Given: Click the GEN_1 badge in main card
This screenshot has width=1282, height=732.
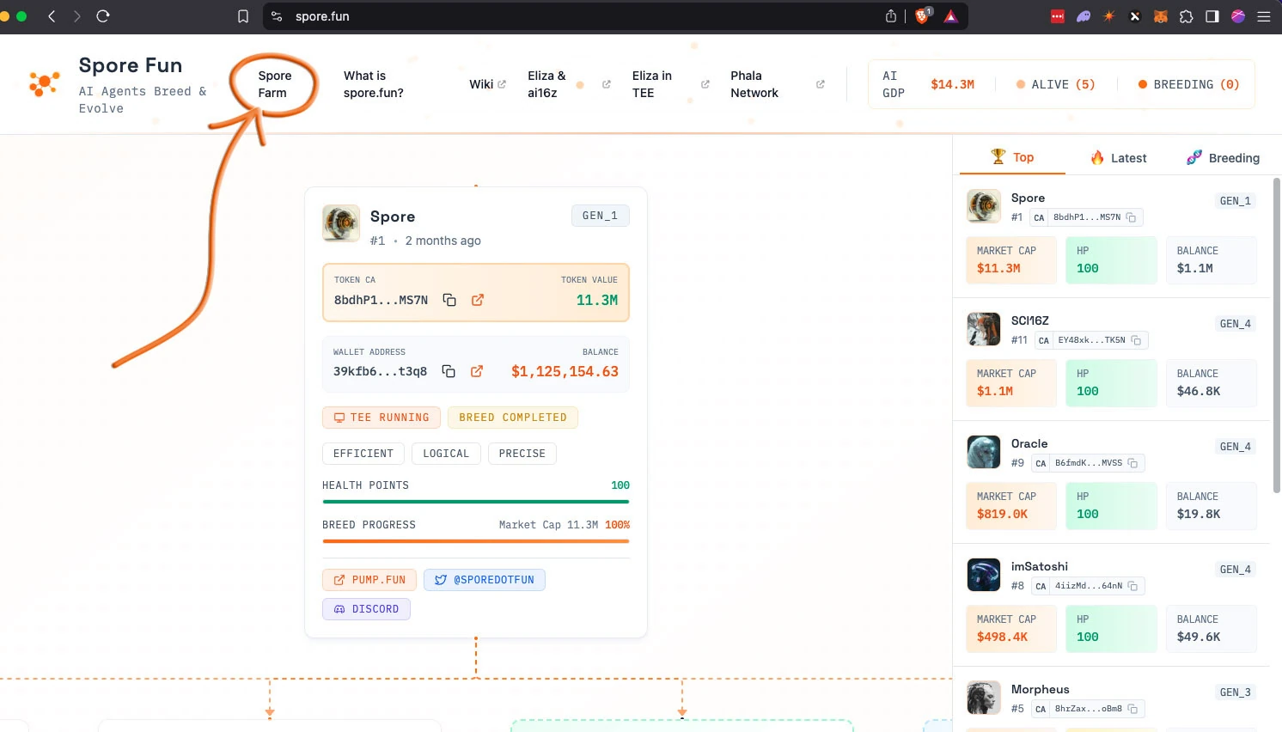Looking at the screenshot, I should coord(600,216).
